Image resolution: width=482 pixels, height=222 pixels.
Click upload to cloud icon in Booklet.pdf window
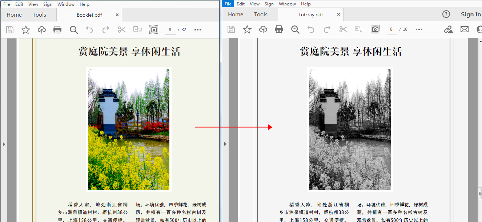(42, 30)
